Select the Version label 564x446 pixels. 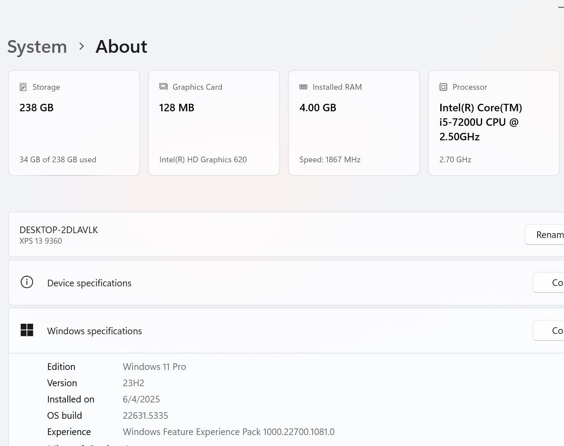pyautogui.click(x=62, y=383)
